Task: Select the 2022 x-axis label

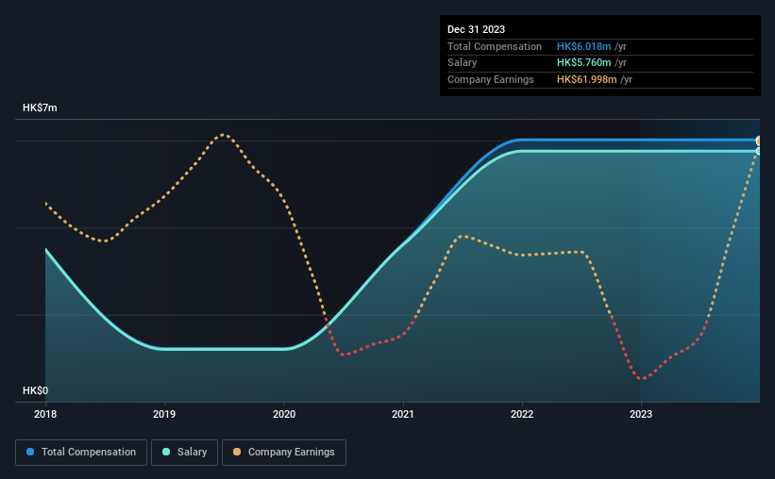Action: tap(522, 414)
